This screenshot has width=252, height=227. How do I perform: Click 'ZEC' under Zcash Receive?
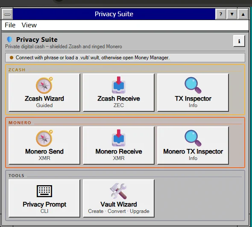[119, 105]
